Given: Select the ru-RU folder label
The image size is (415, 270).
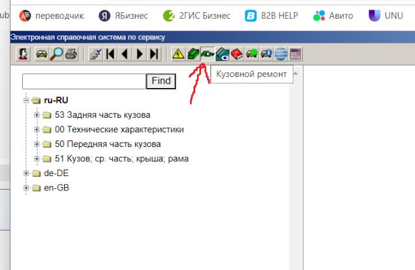Looking at the screenshot, I should [56, 100].
